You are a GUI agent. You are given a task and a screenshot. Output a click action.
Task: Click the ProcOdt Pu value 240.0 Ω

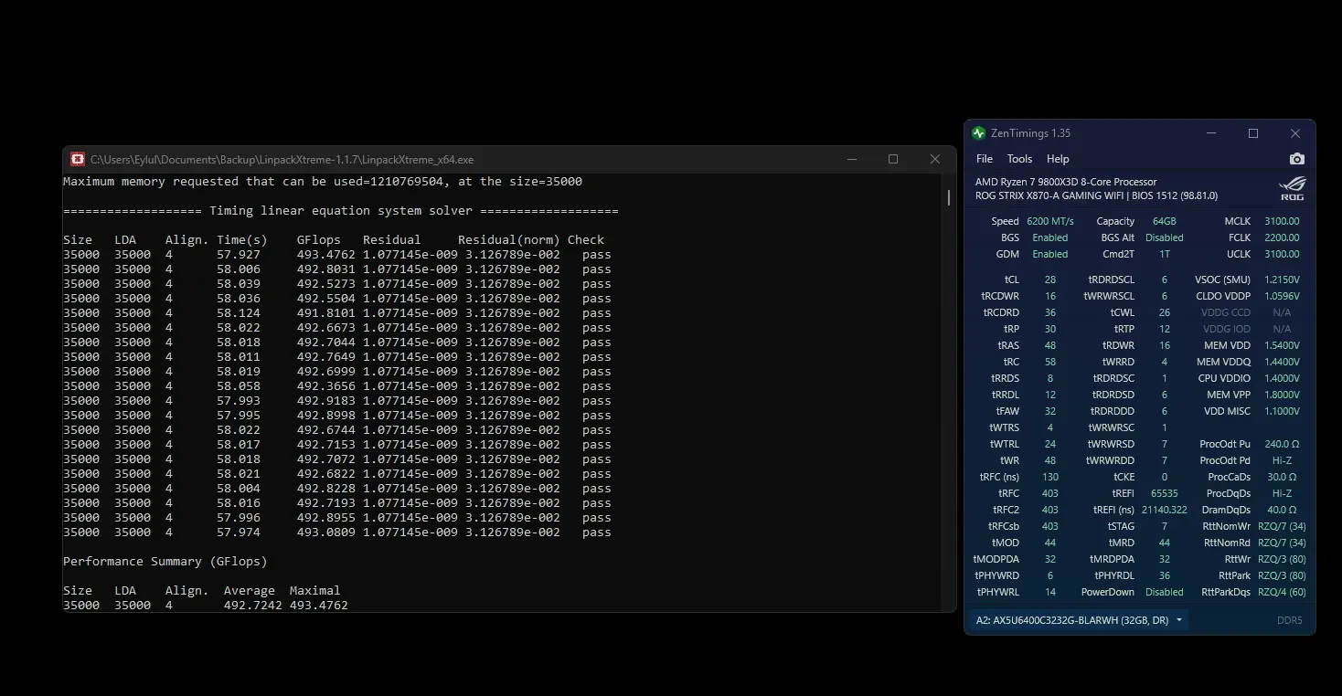coord(1282,444)
